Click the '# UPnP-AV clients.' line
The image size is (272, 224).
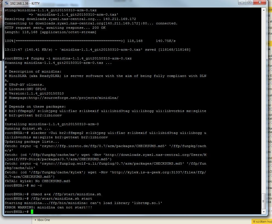point(24,85)
